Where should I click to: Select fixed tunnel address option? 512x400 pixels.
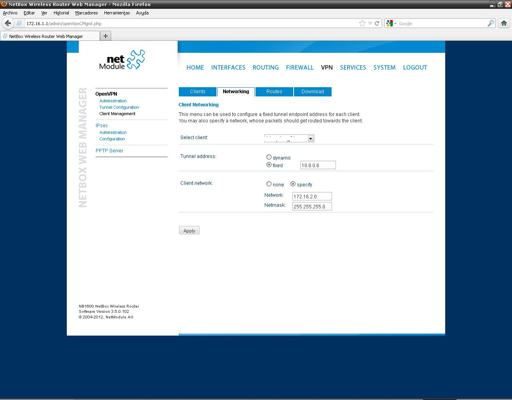click(269, 165)
